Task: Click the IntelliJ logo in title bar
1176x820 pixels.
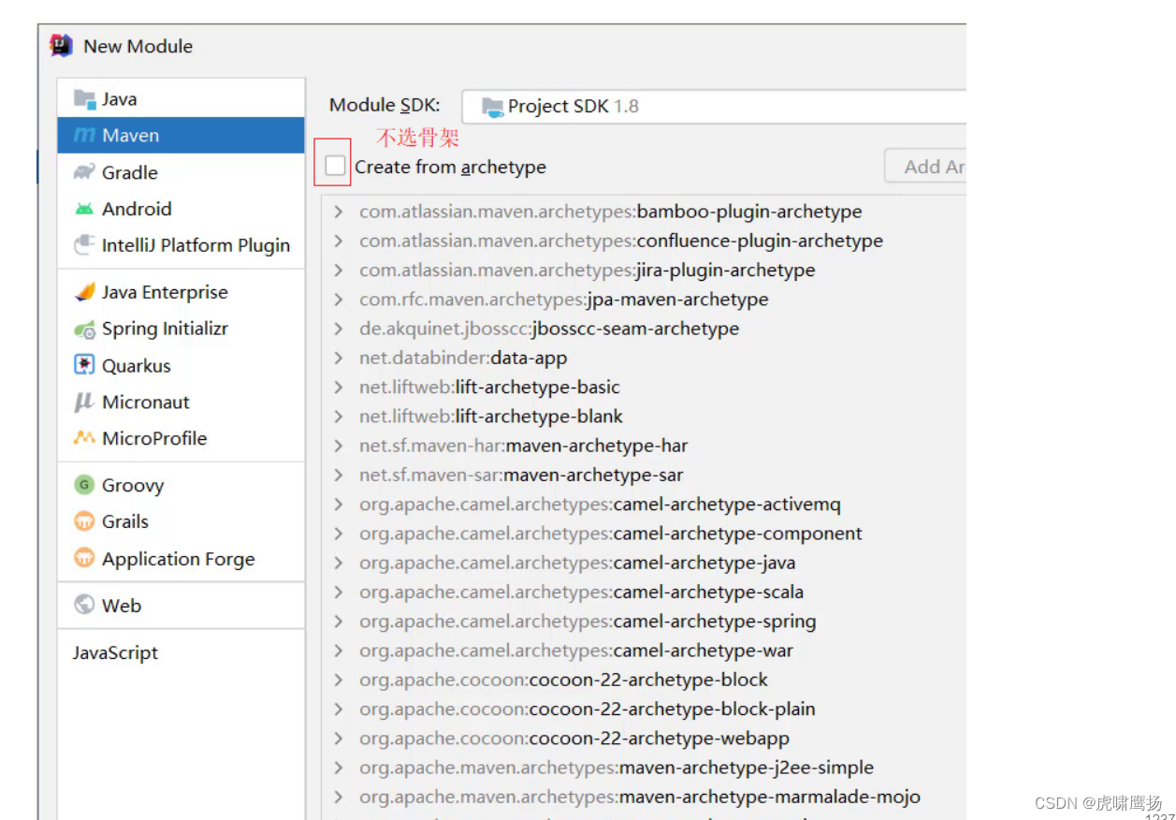Action: [x=62, y=46]
